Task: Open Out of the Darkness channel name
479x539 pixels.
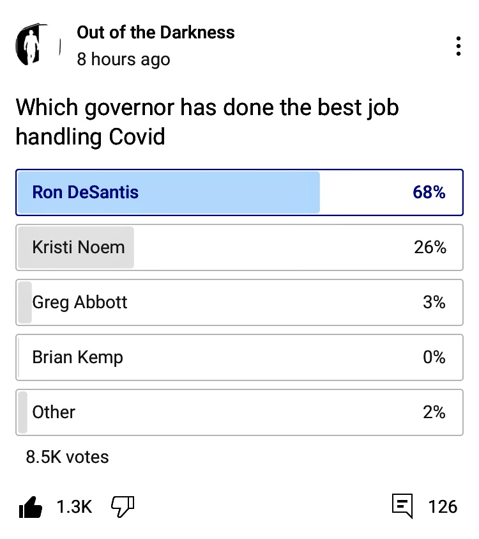Action: coord(155,33)
